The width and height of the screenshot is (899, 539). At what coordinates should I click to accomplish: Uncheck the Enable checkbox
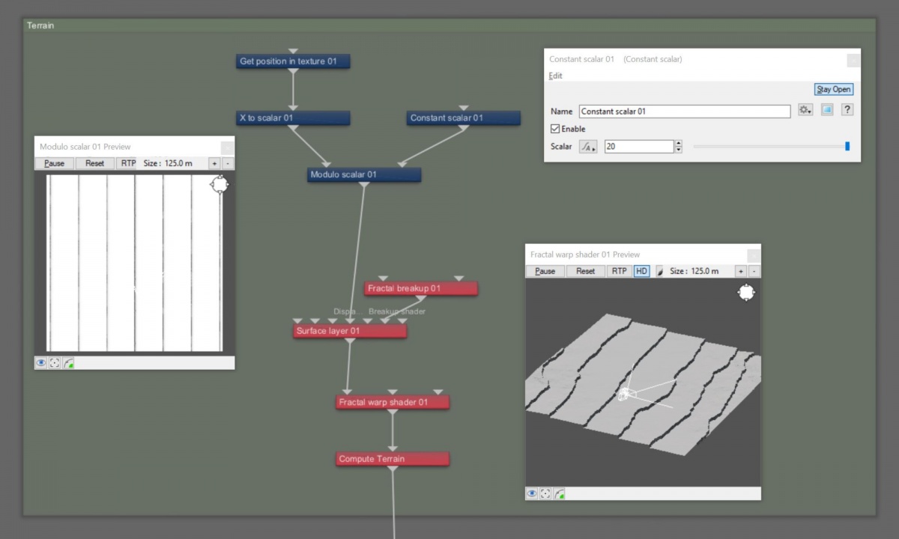[x=555, y=129]
